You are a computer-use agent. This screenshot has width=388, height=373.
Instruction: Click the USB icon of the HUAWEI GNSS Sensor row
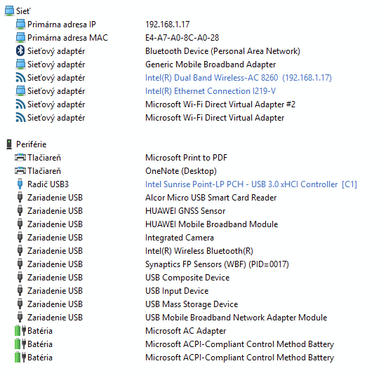20,211
